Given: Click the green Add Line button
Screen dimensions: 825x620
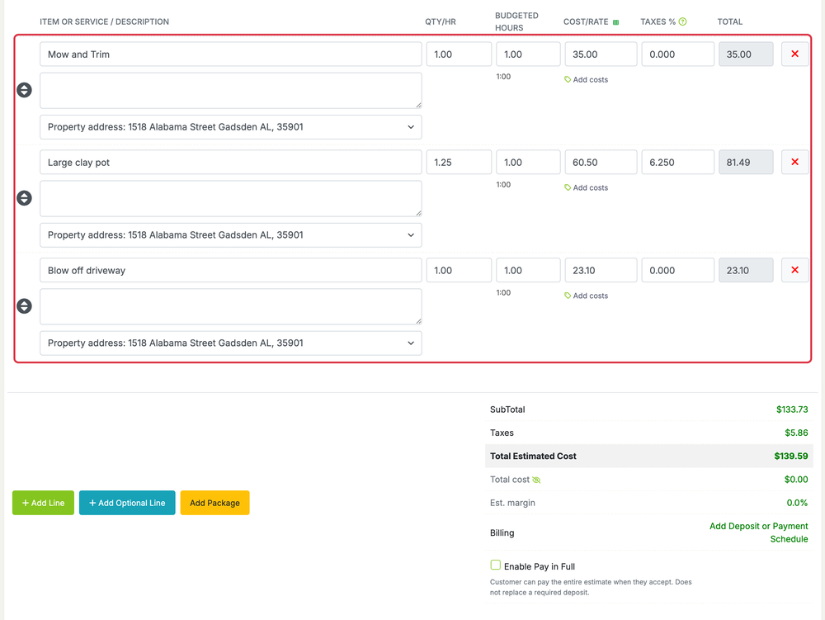Looking at the screenshot, I should pos(43,503).
